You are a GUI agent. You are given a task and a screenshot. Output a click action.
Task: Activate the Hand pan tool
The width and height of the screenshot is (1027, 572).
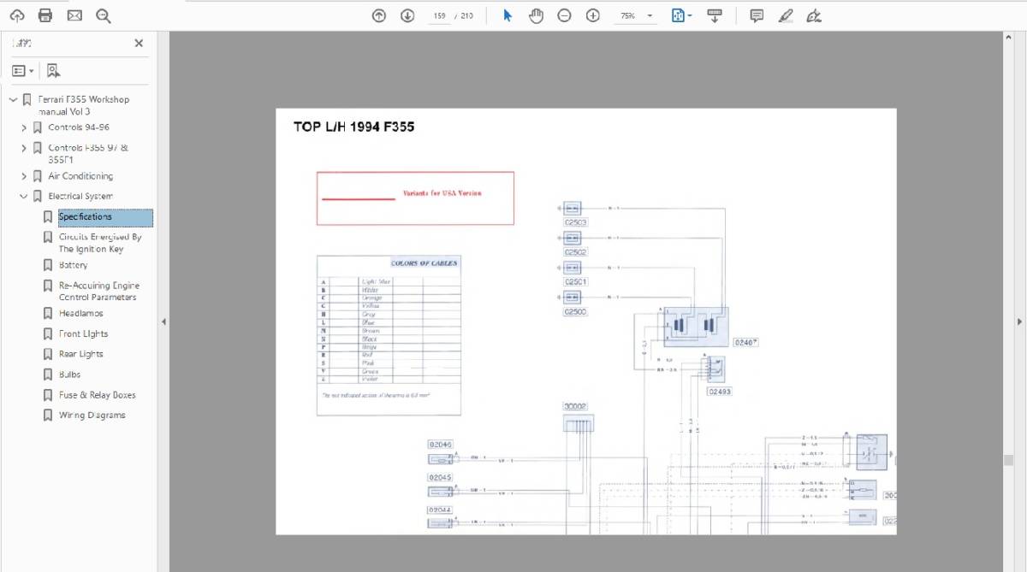tap(536, 15)
